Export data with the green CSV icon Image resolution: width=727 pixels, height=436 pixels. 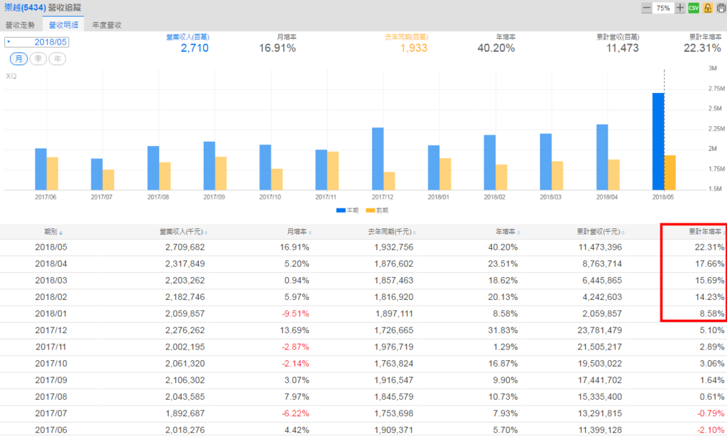694,8
